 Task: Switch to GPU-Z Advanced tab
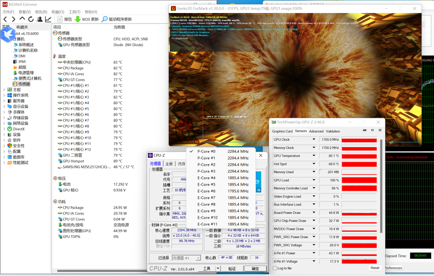[316, 131]
